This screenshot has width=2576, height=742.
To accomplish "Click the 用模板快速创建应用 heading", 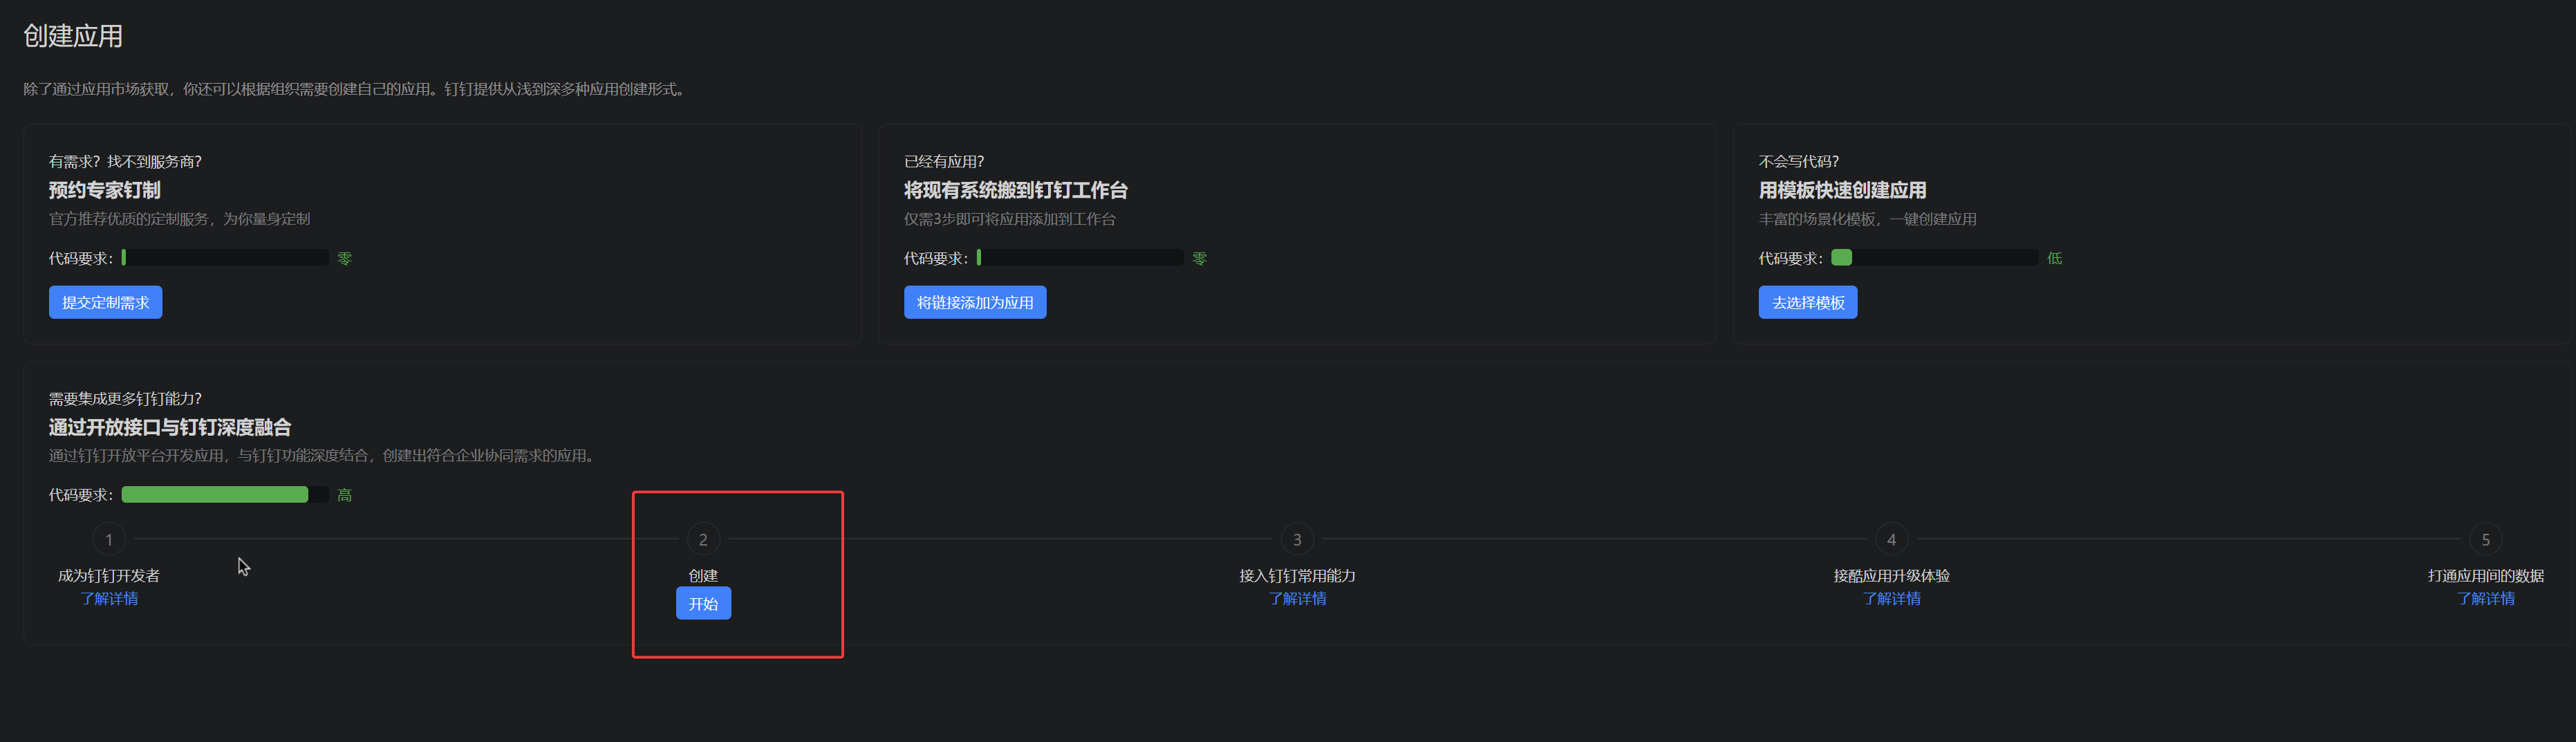I will click(1842, 190).
